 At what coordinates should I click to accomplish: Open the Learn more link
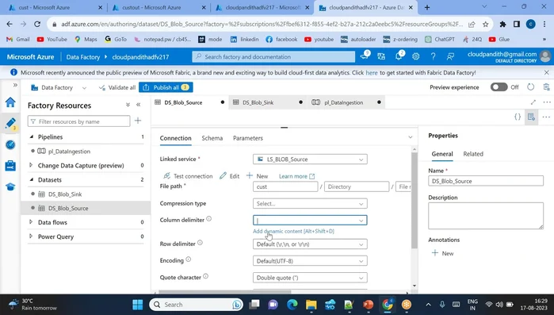[296, 176]
